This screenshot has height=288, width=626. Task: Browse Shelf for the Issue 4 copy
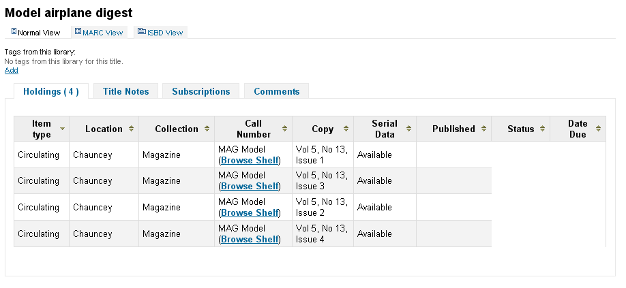pos(250,239)
